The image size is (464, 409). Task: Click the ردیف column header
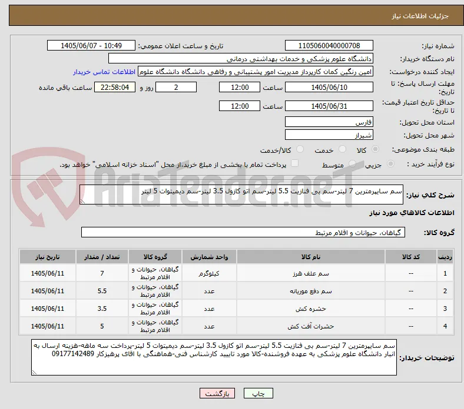445,257
